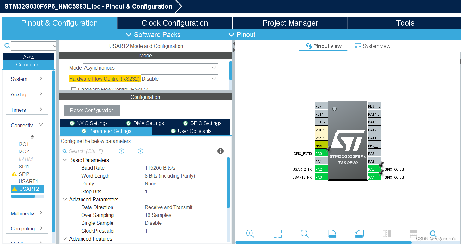Rotate the chip counter-clockwise
The height and width of the screenshot is (244, 461).
coord(359,233)
